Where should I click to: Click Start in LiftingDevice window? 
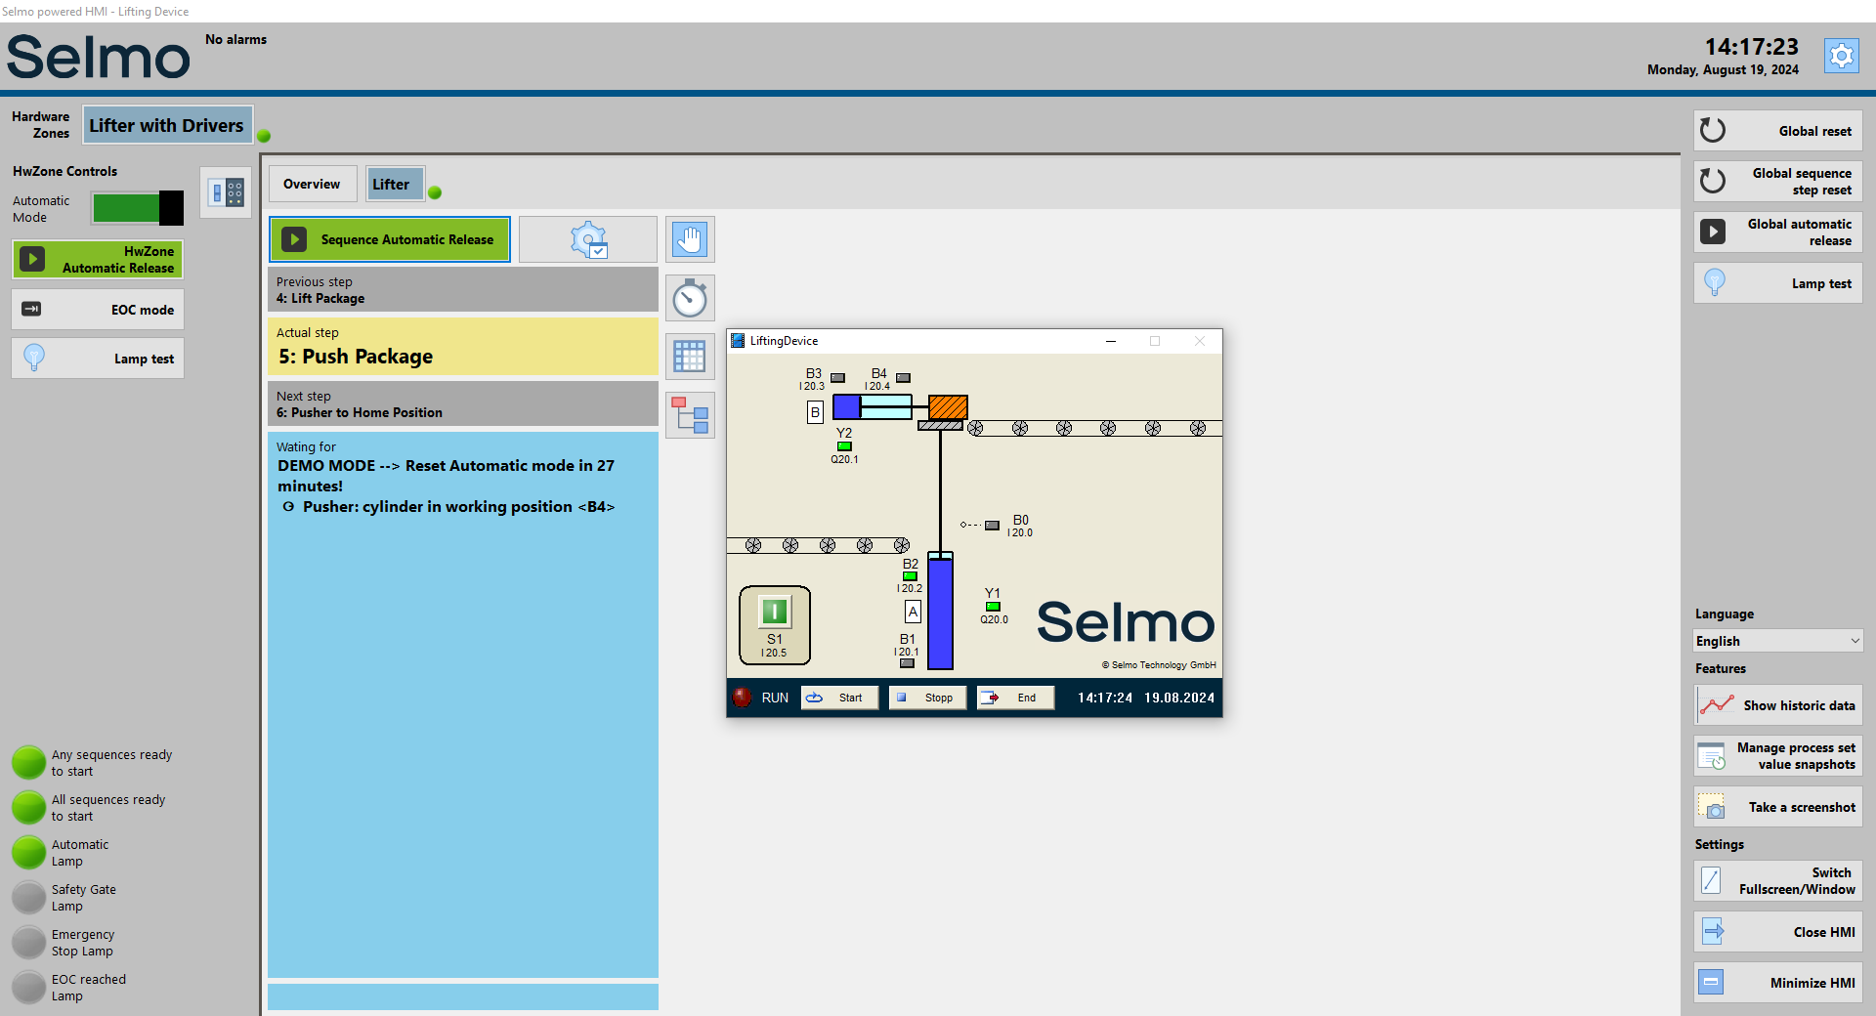coord(839,698)
